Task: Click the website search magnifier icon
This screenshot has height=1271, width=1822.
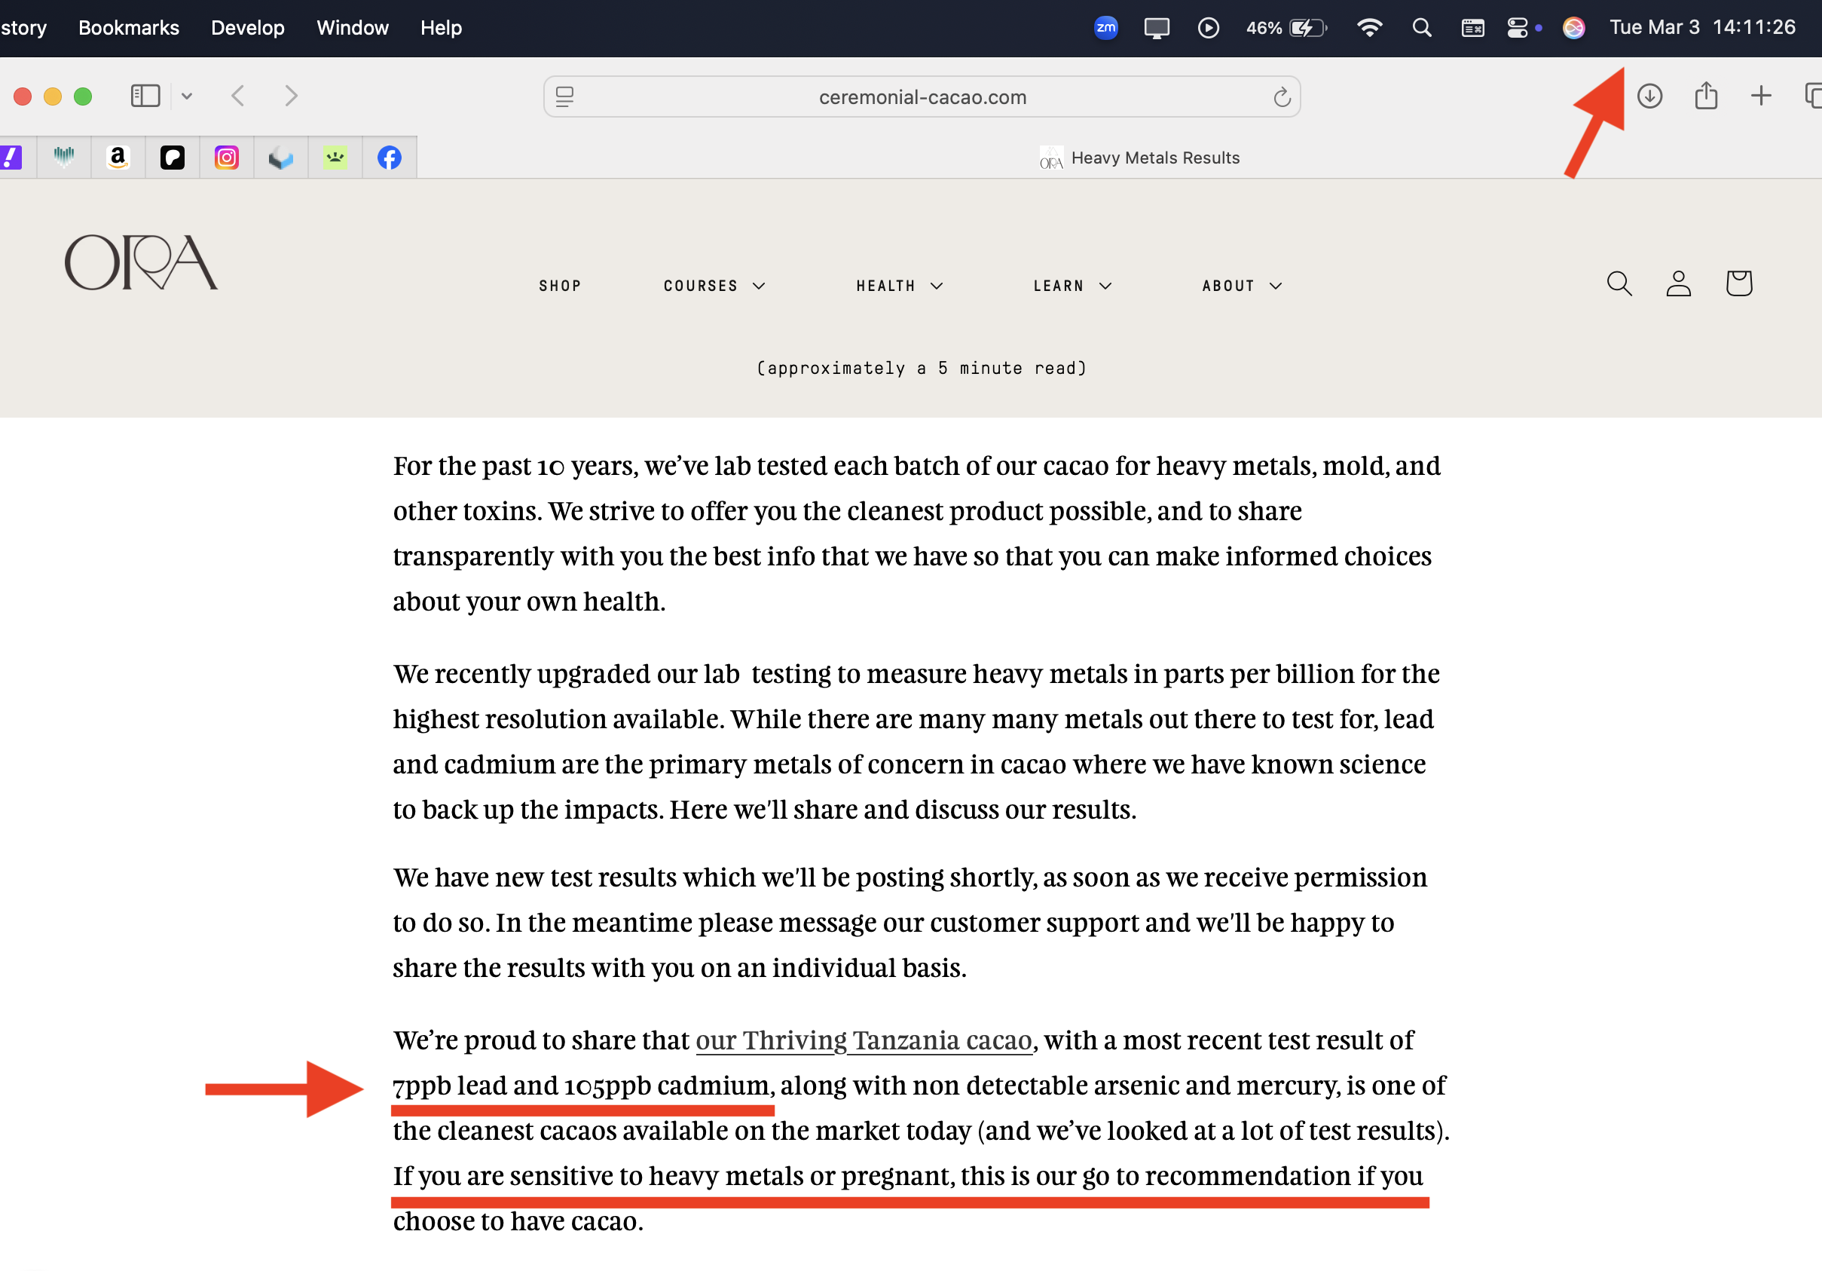Action: 1619,283
